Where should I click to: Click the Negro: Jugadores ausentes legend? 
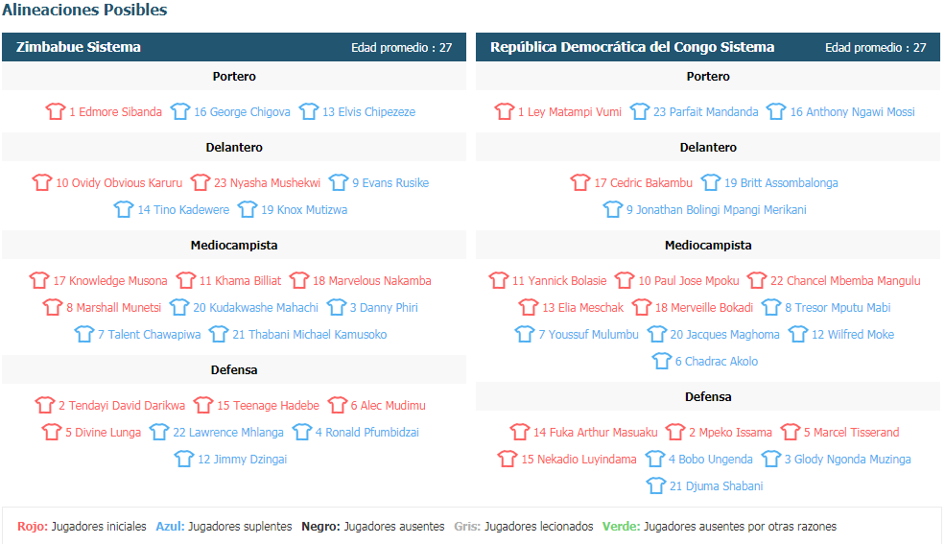click(x=373, y=527)
